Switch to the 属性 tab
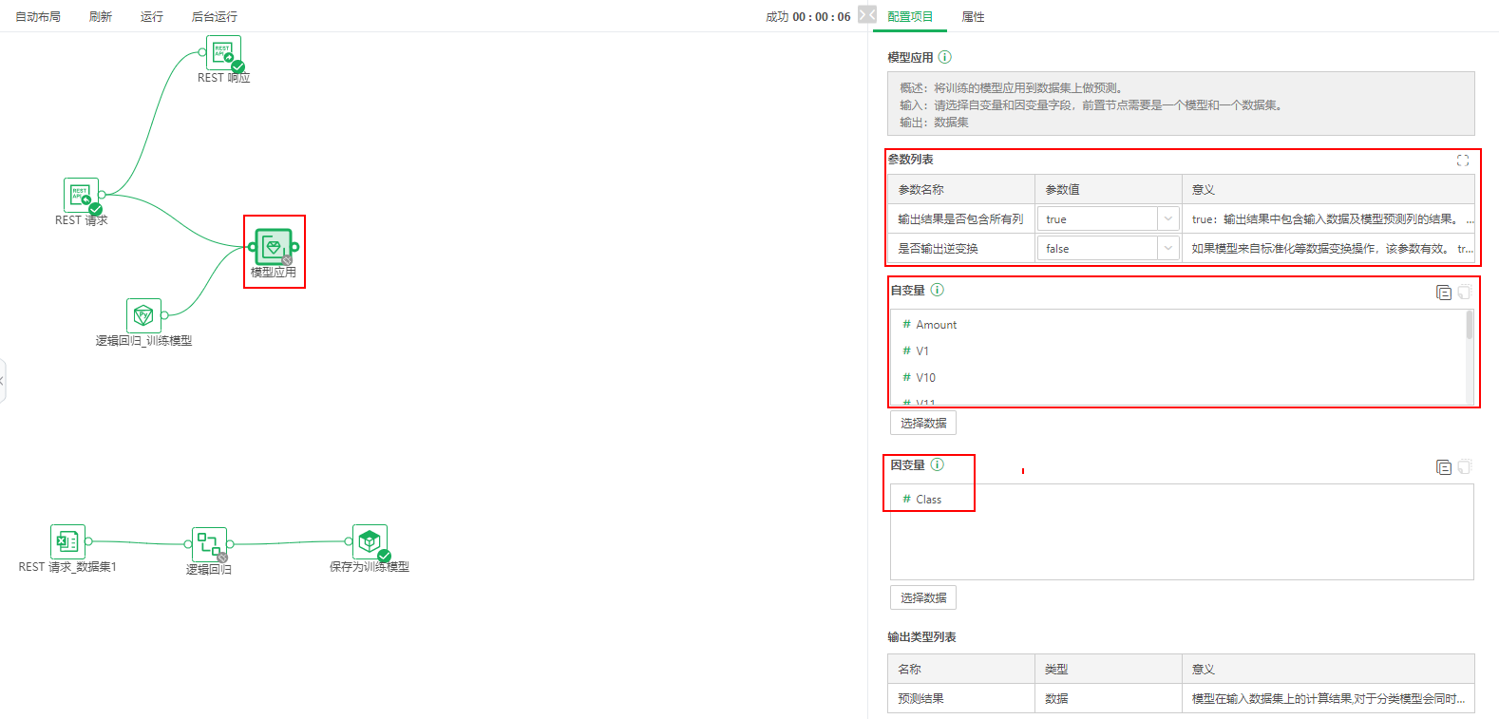The height and width of the screenshot is (719, 1499). 973,16
